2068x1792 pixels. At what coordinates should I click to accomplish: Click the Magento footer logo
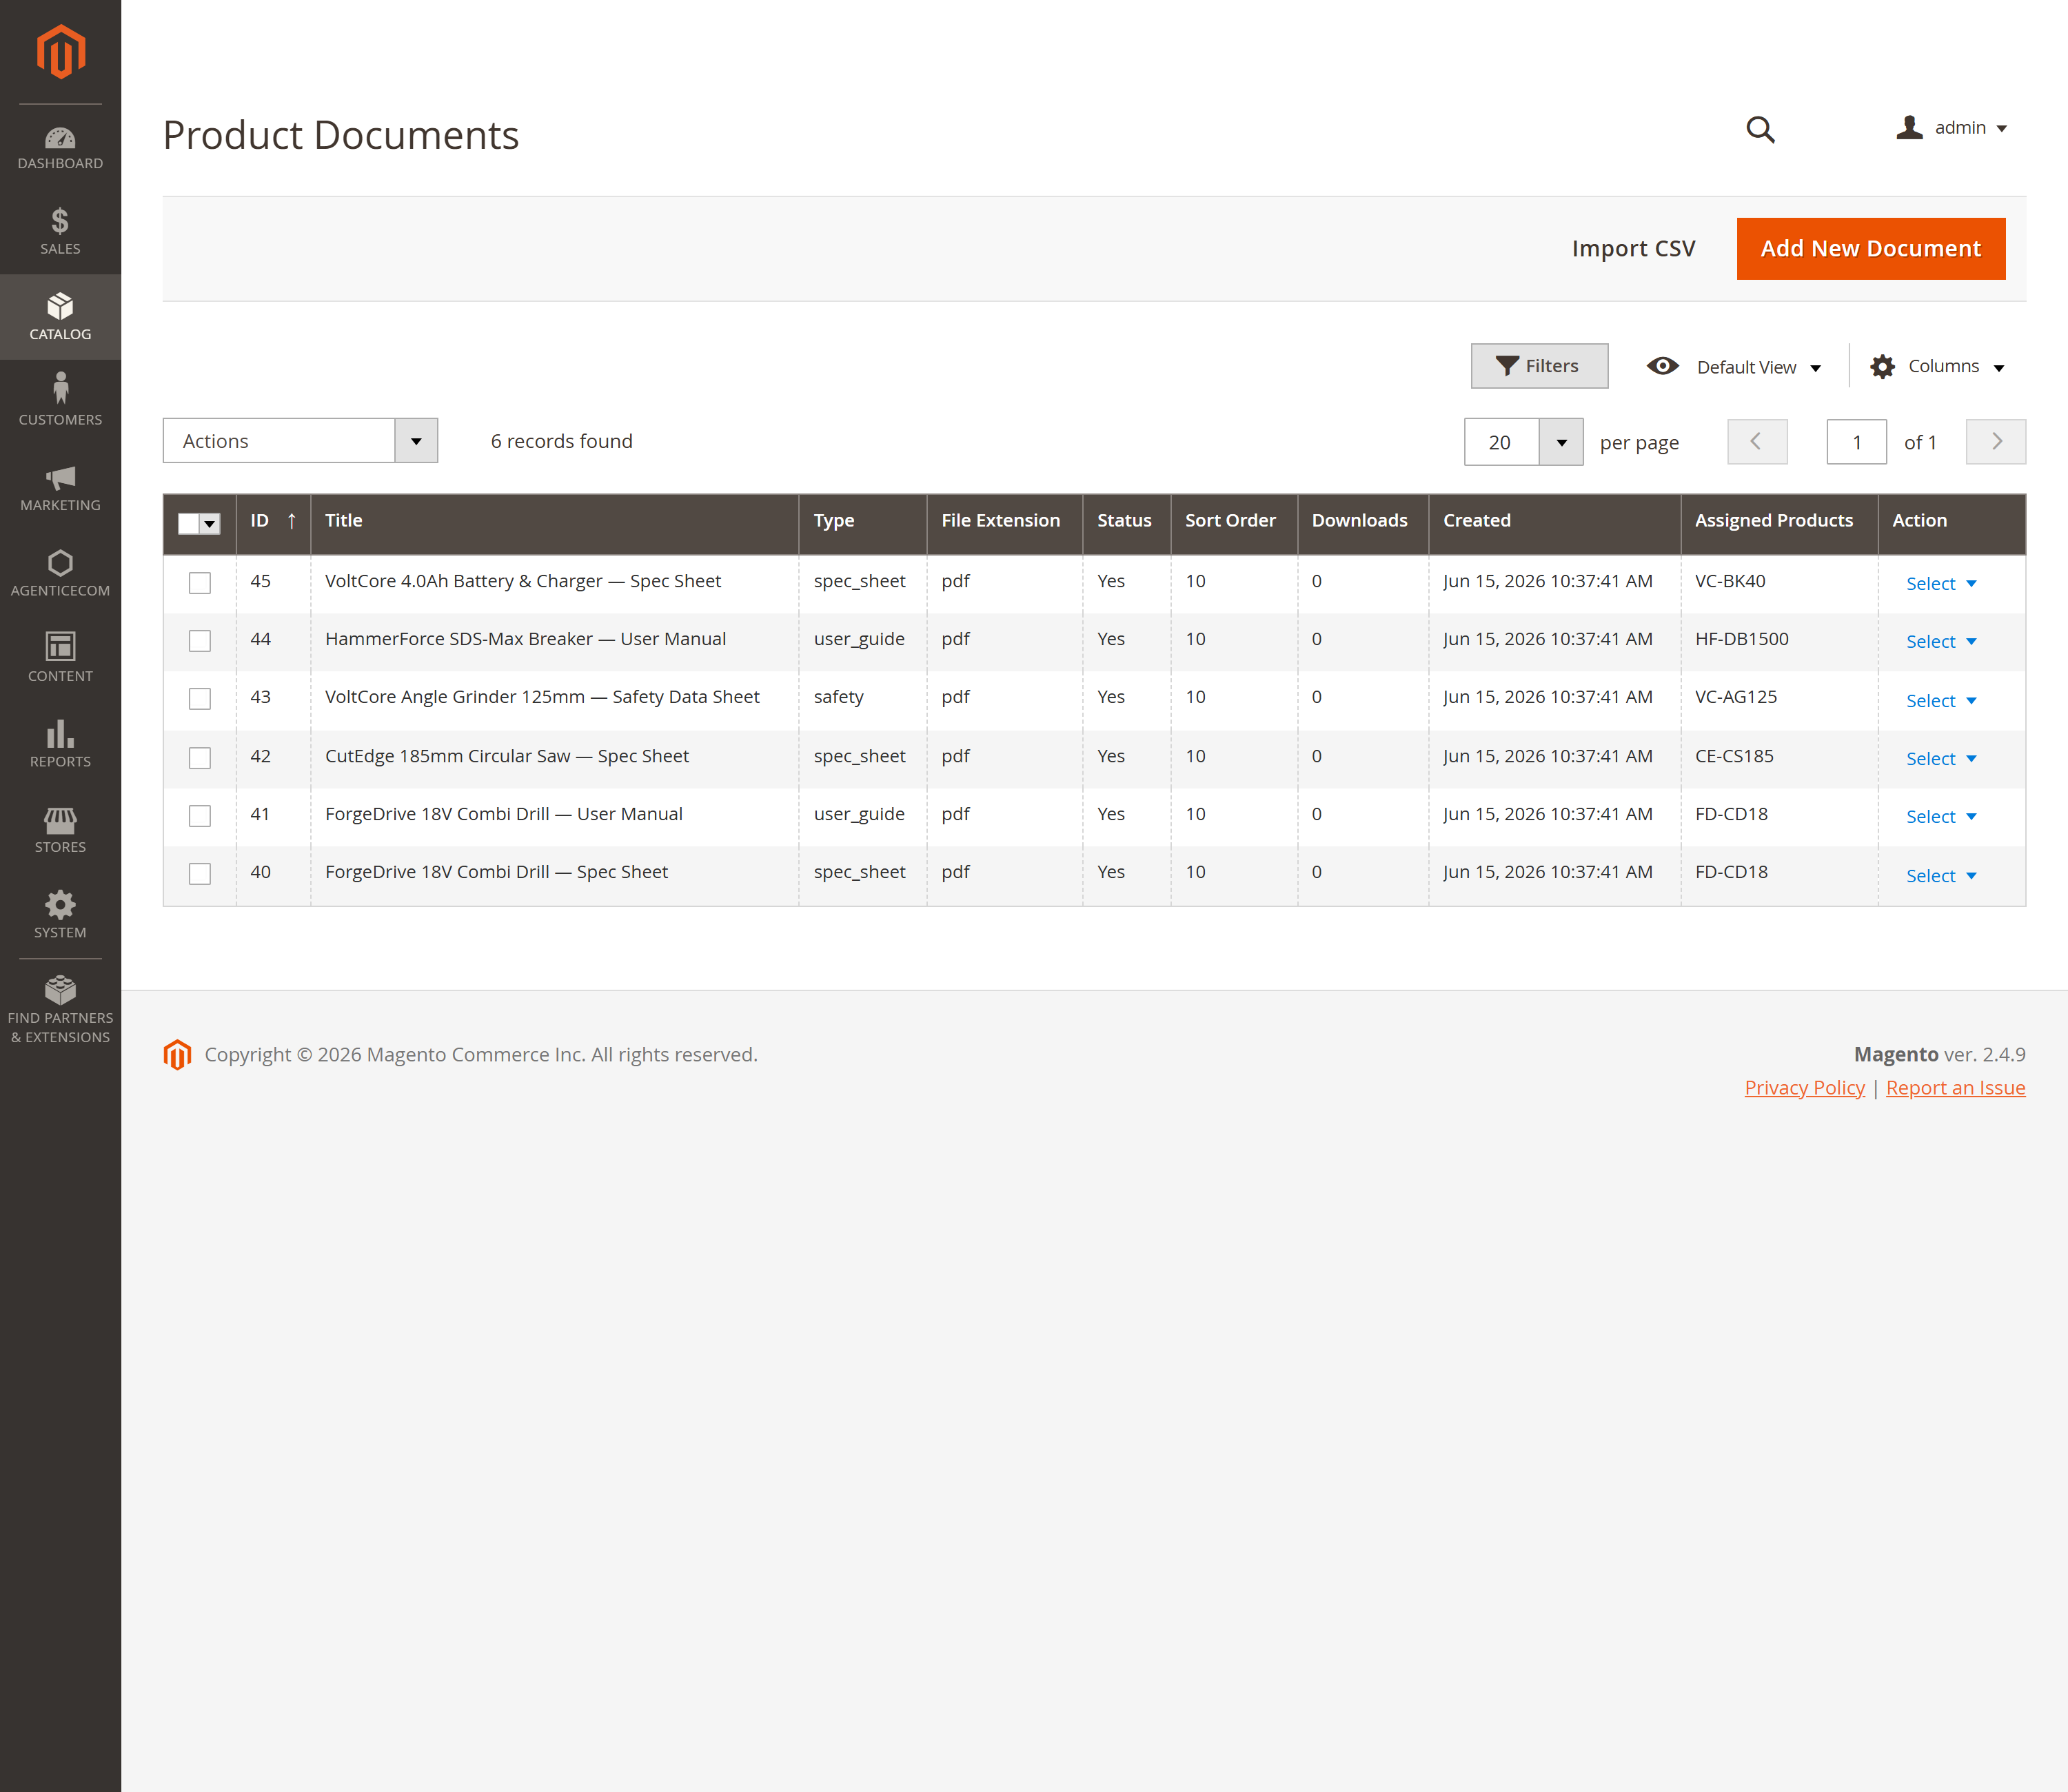(x=177, y=1054)
